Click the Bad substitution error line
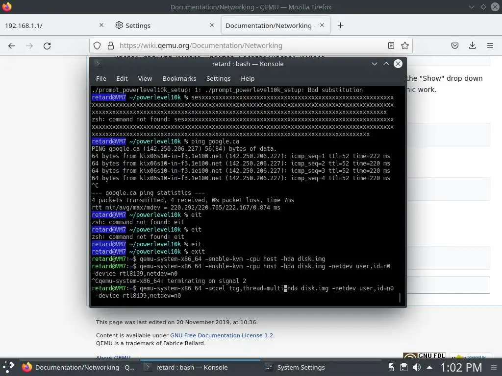 [x=227, y=90]
